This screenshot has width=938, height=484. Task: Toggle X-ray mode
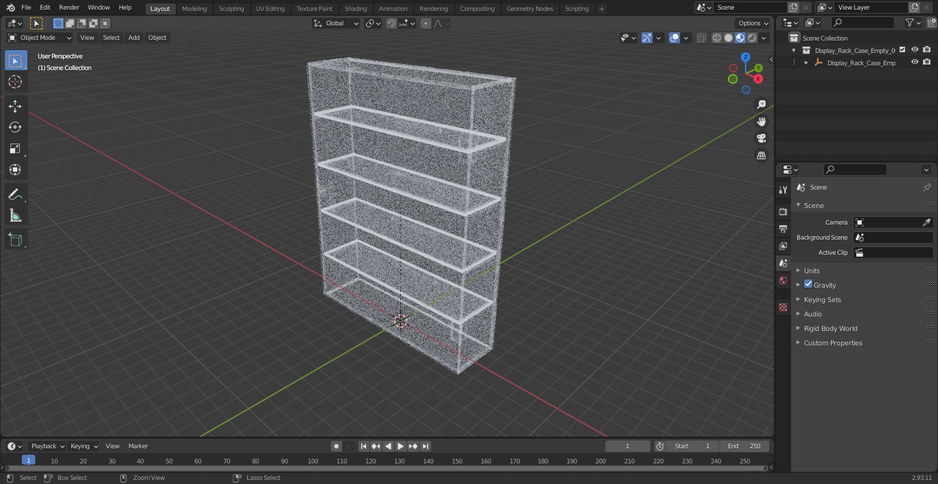tap(701, 38)
